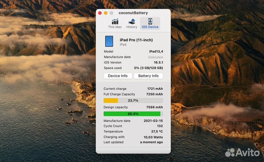
Task: Select the iPad Pro (11-inch) device name
Action: pyautogui.click(x=136, y=40)
